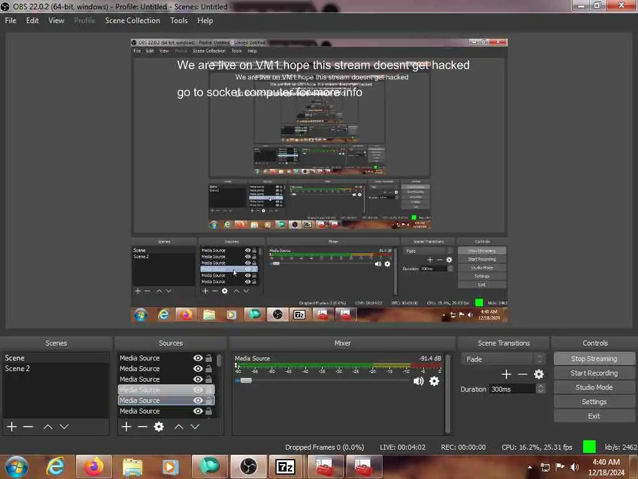This screenshot has width=638, height=479.
Task: Select the 'Scene' item in Scenes list
Action: coord(55,358)
